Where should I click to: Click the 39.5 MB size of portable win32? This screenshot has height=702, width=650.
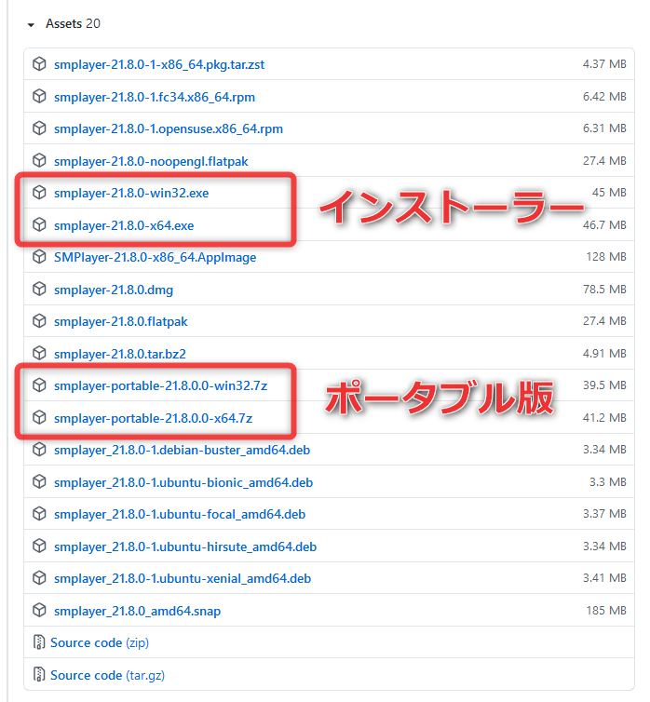(x=604, y=385)
